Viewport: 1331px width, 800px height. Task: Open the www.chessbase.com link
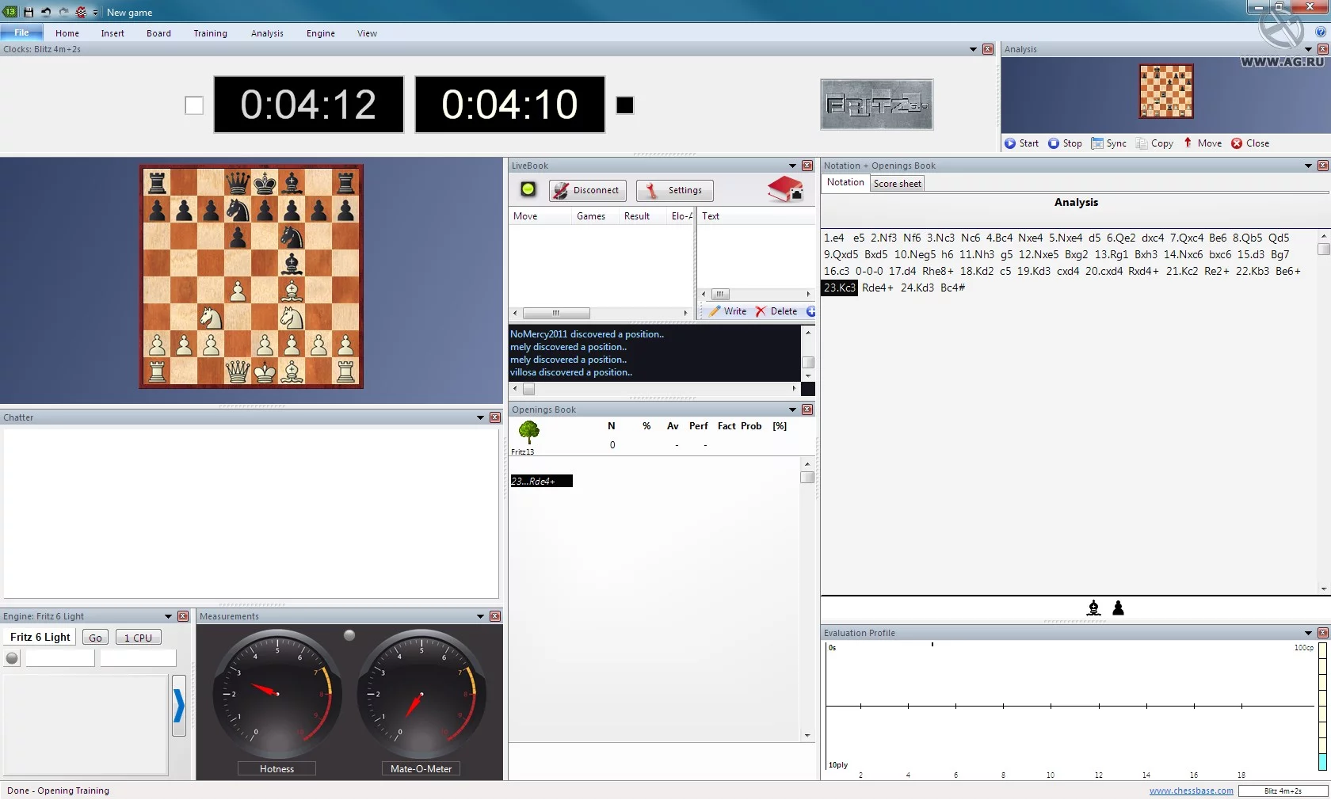(x=1192, y=790)
